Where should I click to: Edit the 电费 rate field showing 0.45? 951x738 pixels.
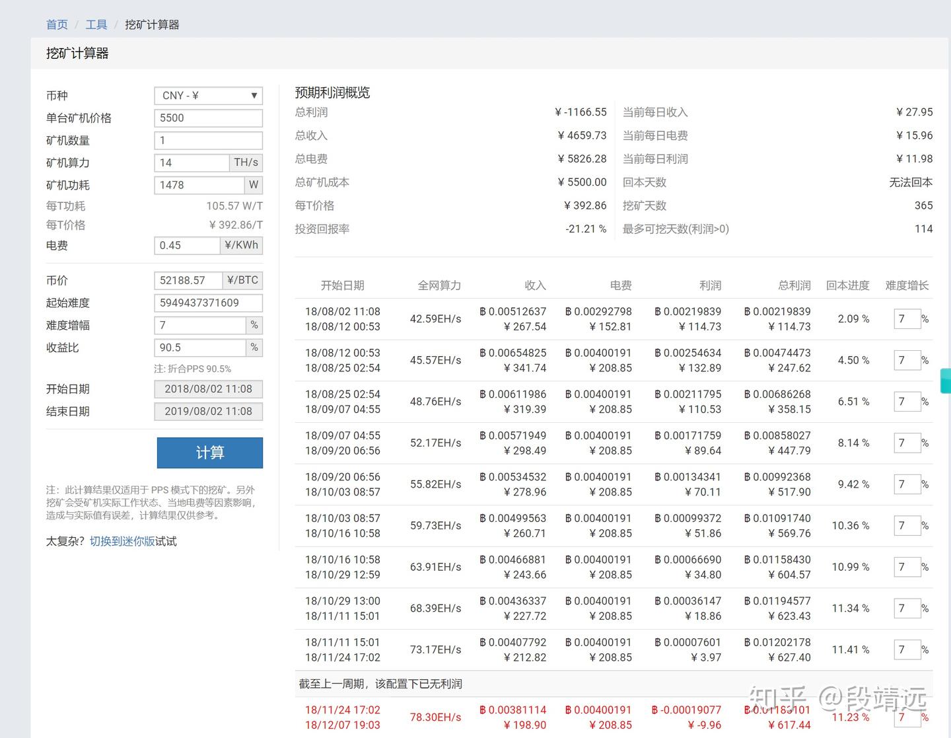pos(187,246)
